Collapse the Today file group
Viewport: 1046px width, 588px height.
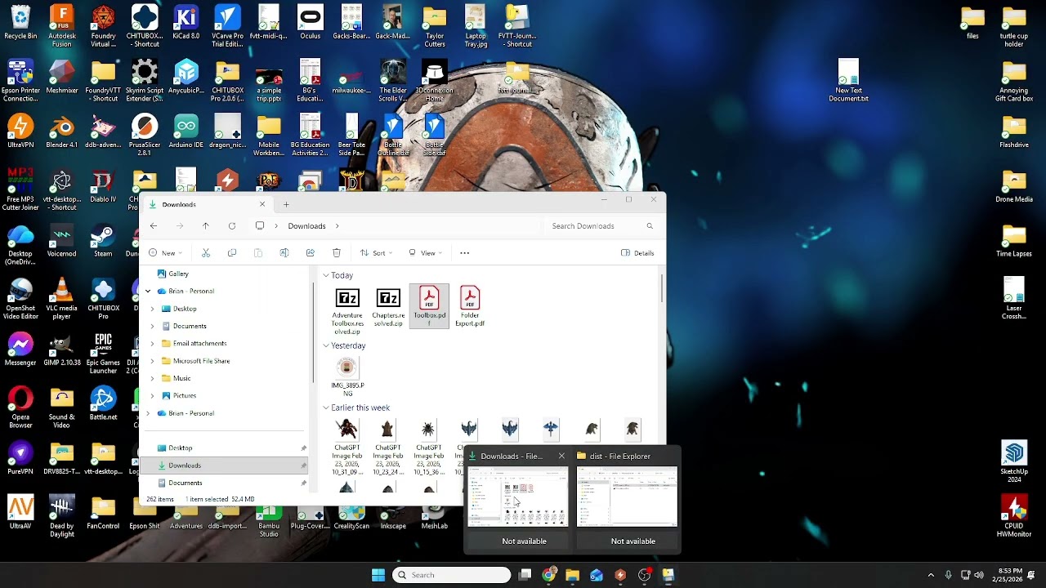coord(326,276)
